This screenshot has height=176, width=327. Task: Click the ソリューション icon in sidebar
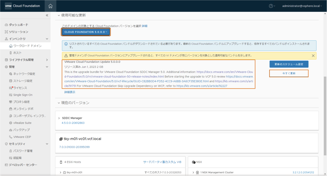(x=6, y=32)
